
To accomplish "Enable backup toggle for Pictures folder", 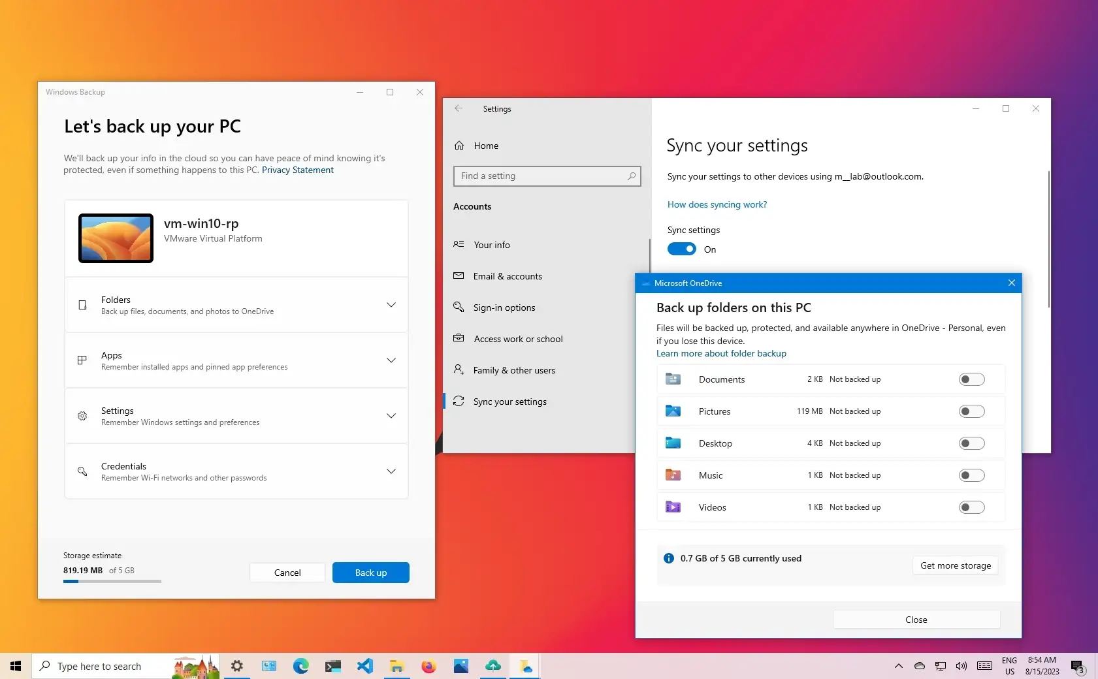I will point(971,411).
